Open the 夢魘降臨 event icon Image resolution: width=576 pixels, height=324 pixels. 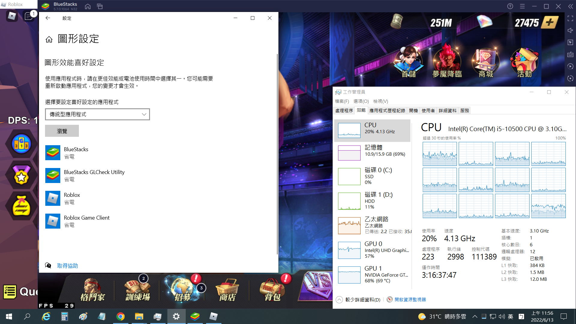click(447, 61)
